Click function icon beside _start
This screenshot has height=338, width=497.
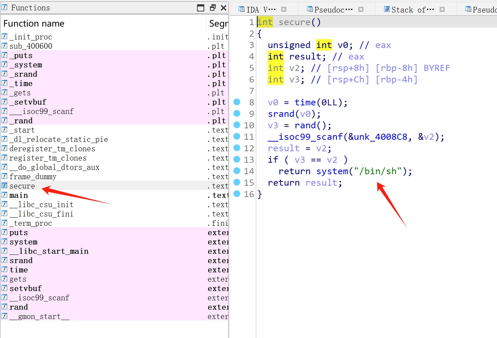click(x=4, y=129)
